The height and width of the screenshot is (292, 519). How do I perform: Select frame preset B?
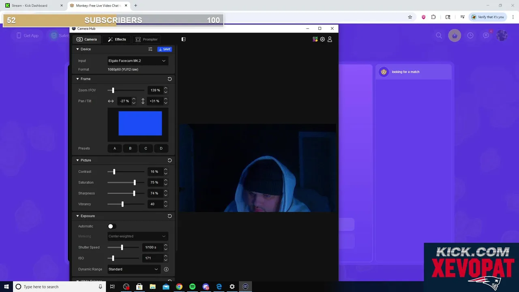click(130, 148)
